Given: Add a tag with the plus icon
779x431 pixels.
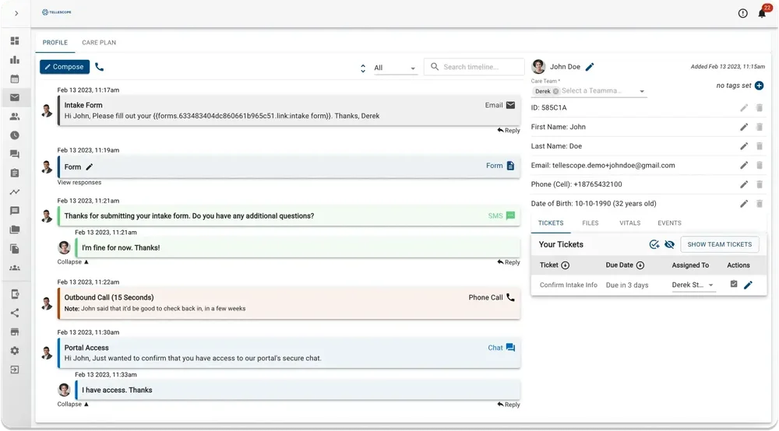Looking at the screenshot, I should tap(759, 86).
